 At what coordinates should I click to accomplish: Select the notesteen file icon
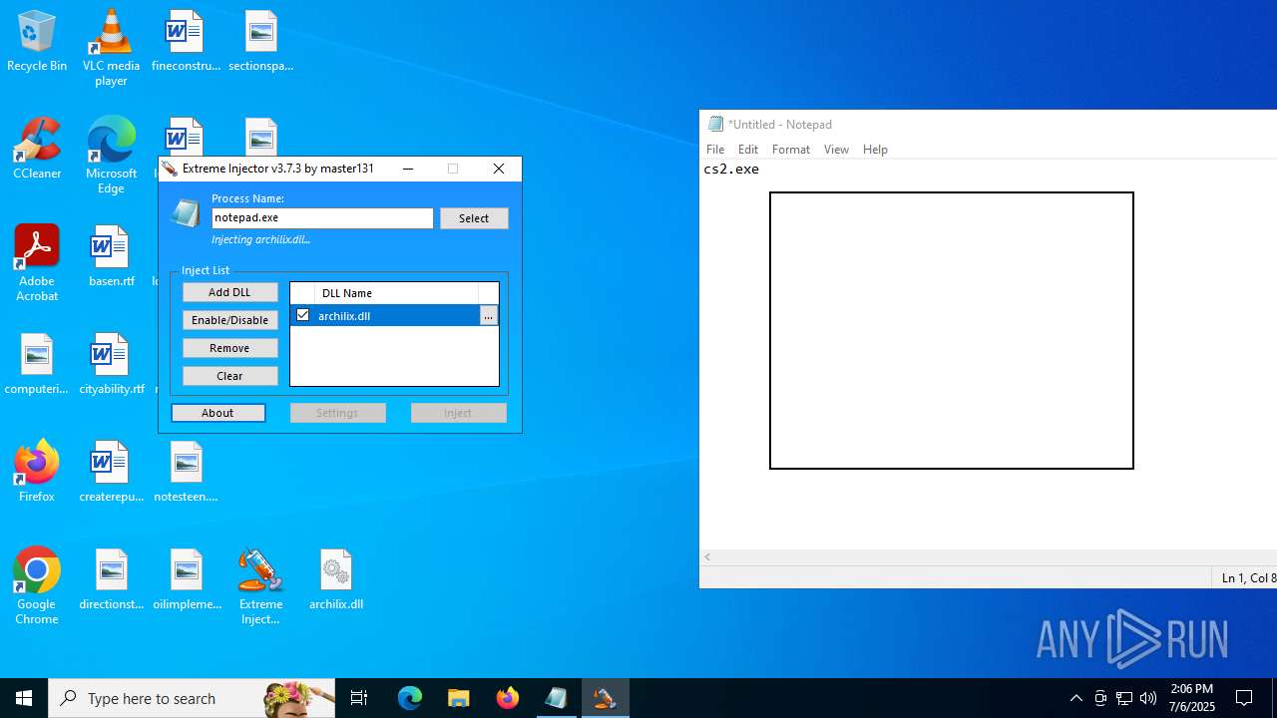186,473
